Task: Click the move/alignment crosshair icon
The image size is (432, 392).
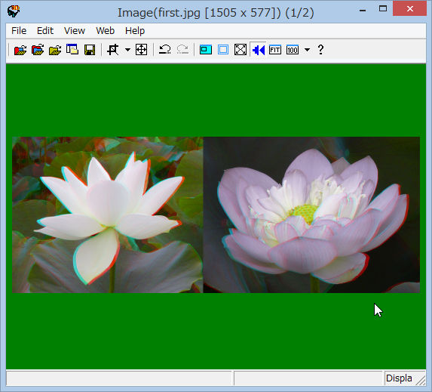Action: point(141,50)
